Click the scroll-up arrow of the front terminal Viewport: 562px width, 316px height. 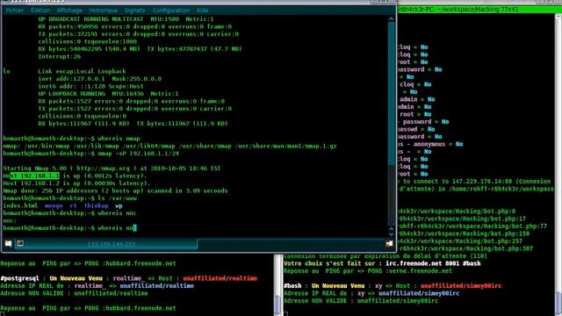tap(391, 19)
